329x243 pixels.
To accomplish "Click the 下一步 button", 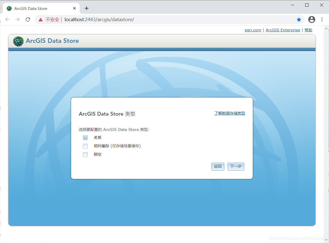I will (236, 166).
